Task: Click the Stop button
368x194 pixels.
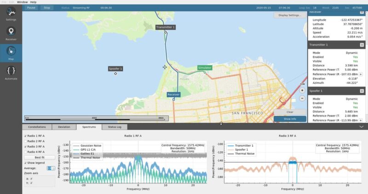Action: pos(47,8)
